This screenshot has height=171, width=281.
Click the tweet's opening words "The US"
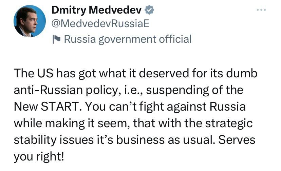click(34, 73)
